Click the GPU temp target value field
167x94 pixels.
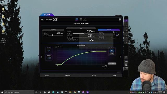(101, 38)
